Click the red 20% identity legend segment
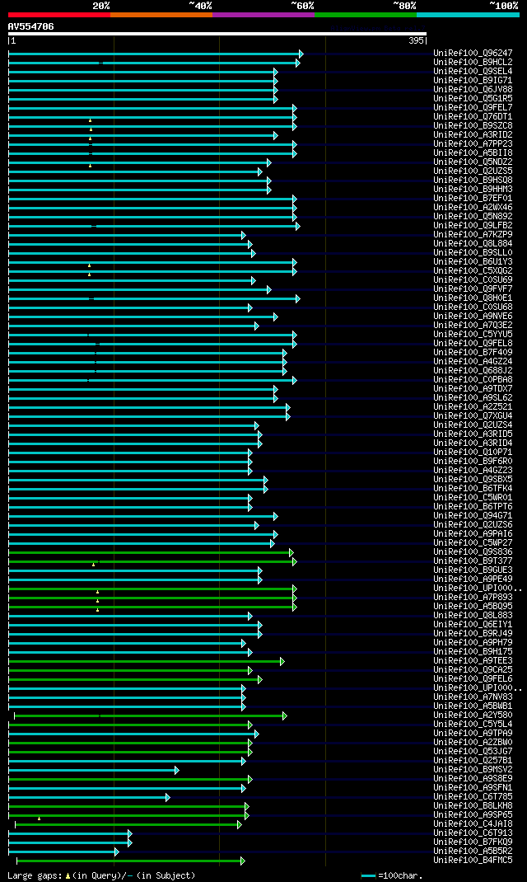 tap(59, 15)
